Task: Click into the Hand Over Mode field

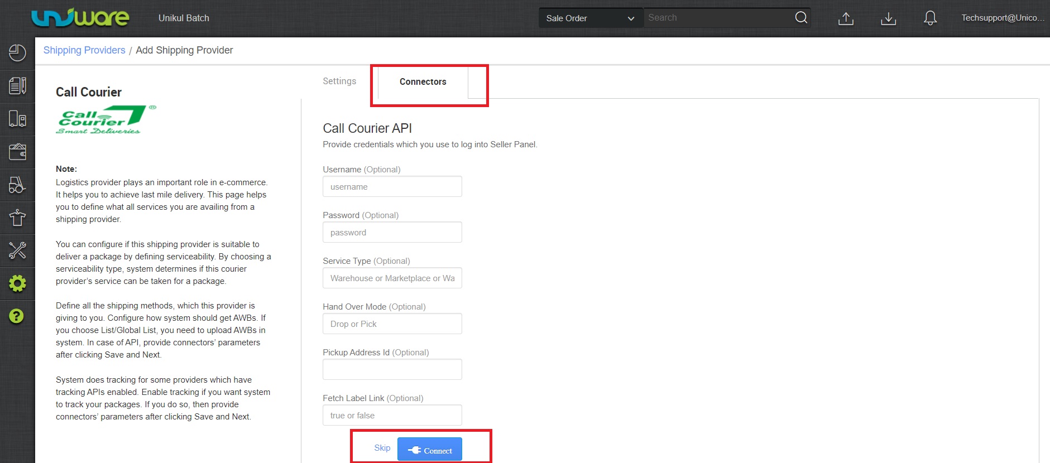Action: pos(392,324)
